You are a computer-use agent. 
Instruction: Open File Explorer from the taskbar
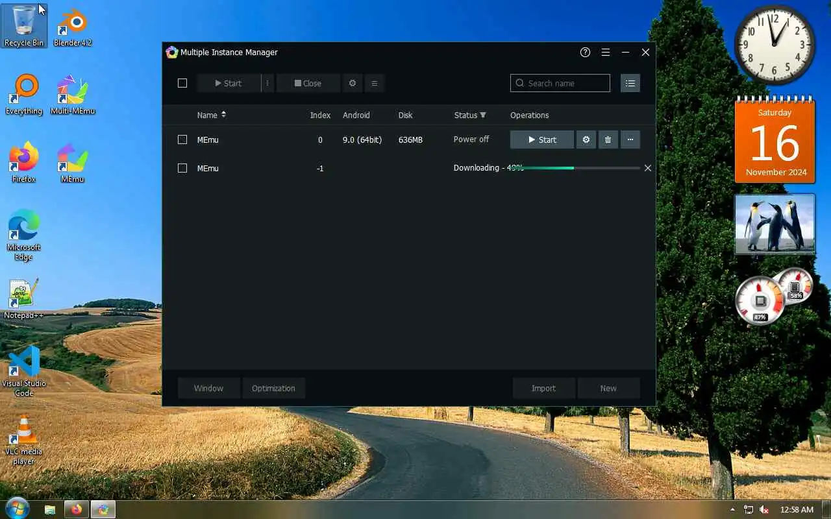pyautogui.click(x=50, y=509)
